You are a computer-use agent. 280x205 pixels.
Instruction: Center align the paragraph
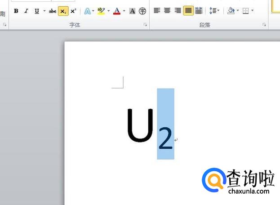pos(167,11)
